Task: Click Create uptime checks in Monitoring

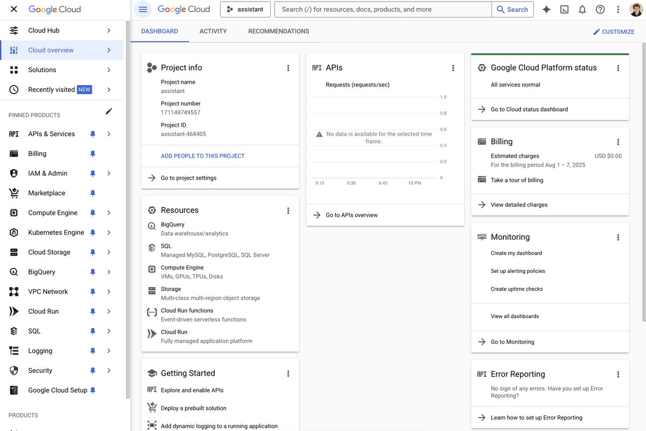Action: click(517, 289)
